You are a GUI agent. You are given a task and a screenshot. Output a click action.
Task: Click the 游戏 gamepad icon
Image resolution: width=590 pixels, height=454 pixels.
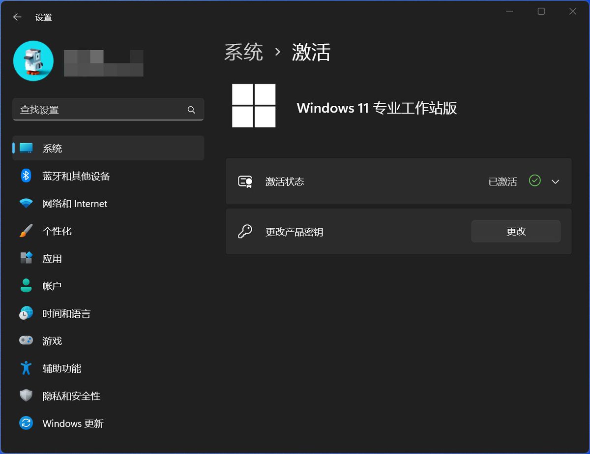[26, 340]
